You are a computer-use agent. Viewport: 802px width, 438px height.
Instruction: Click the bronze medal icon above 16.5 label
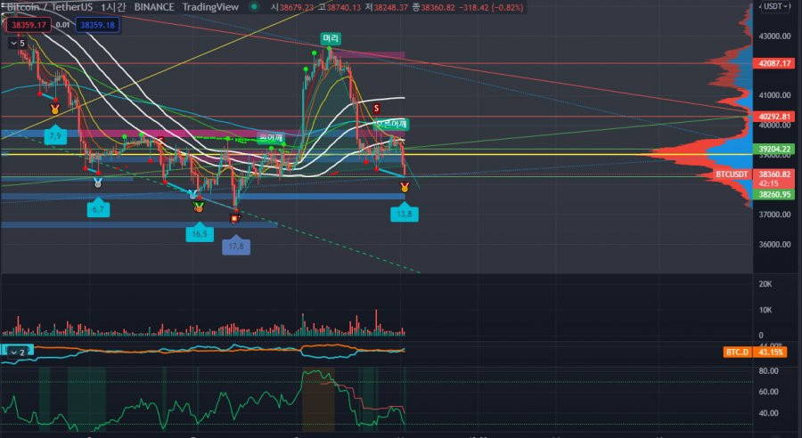tap(199, 207)
